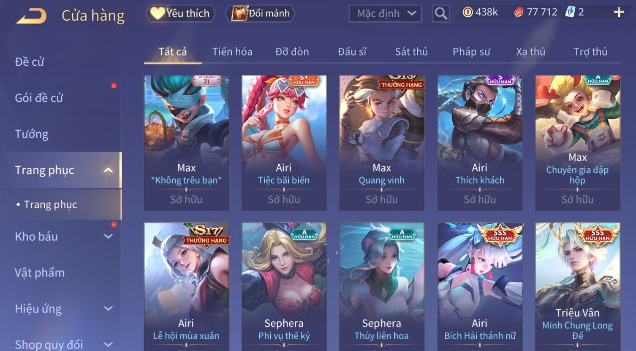The height and width of the screenshot is (351, 636).
Task: Click the red ruby currency icon
Action: click(519, 12)
